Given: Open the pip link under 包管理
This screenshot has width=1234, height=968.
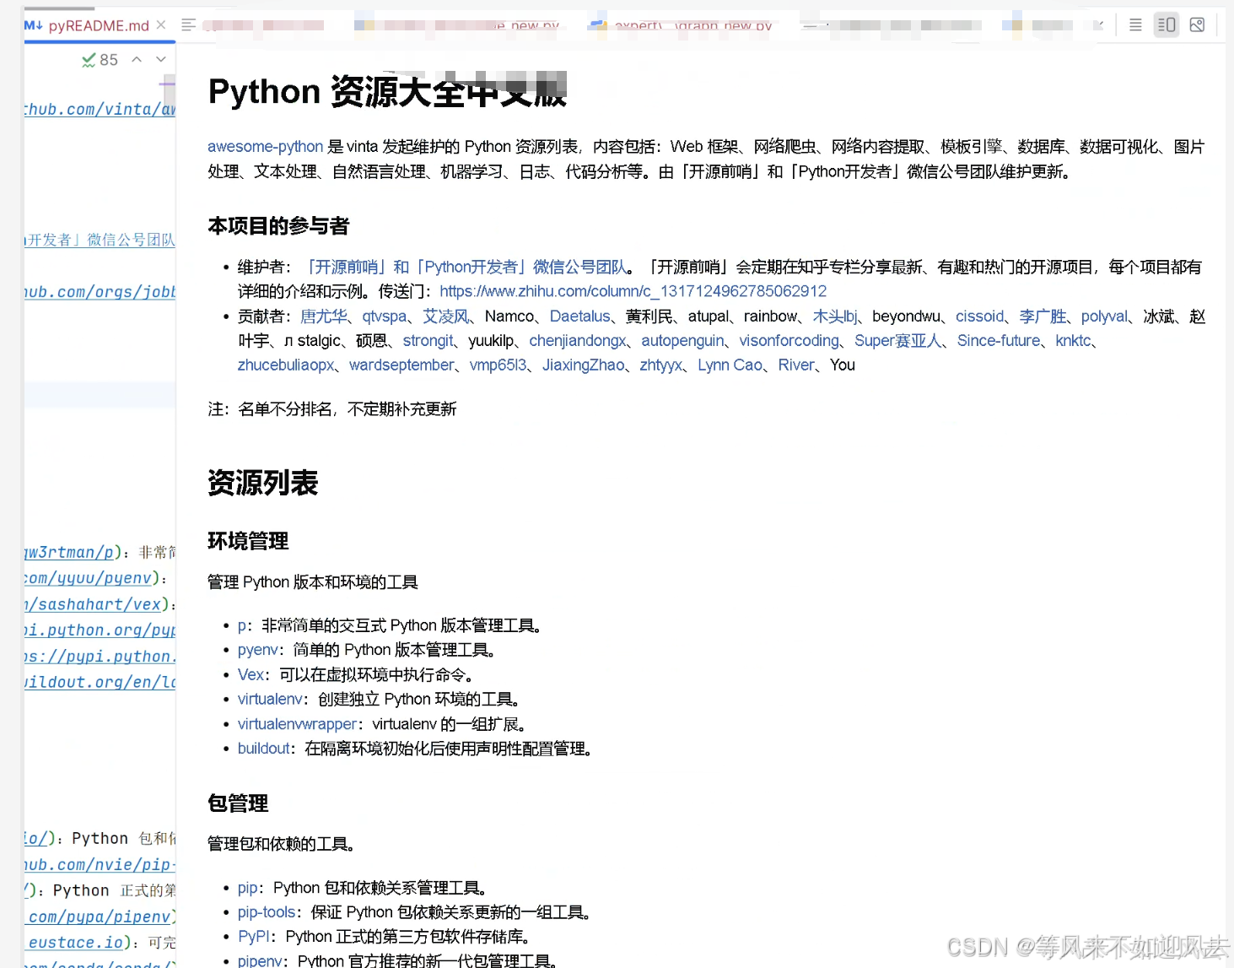Looking at the screenshot, I should tap(247, 889).
